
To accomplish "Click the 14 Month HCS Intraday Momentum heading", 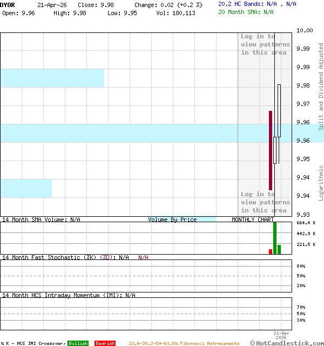I will (69, 295).
